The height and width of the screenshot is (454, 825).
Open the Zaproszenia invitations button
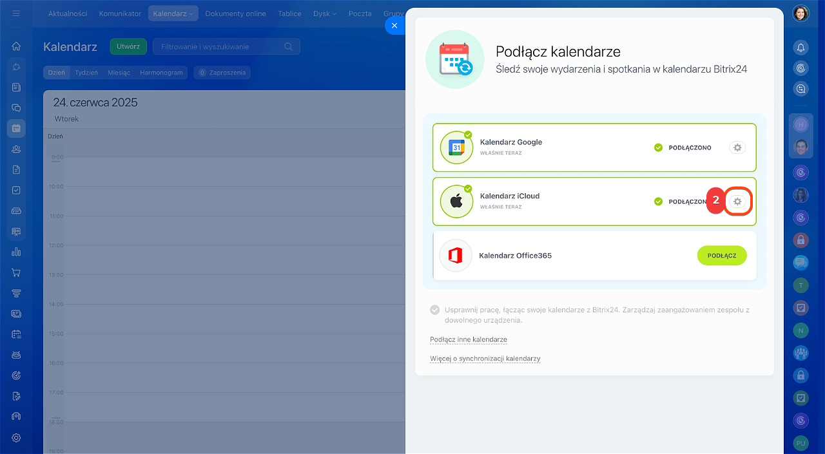pos(222,73)
